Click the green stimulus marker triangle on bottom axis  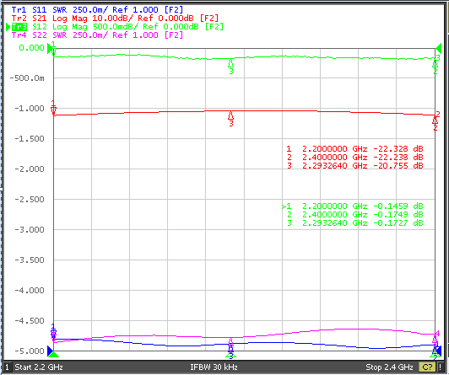click(x=230, y=356)
